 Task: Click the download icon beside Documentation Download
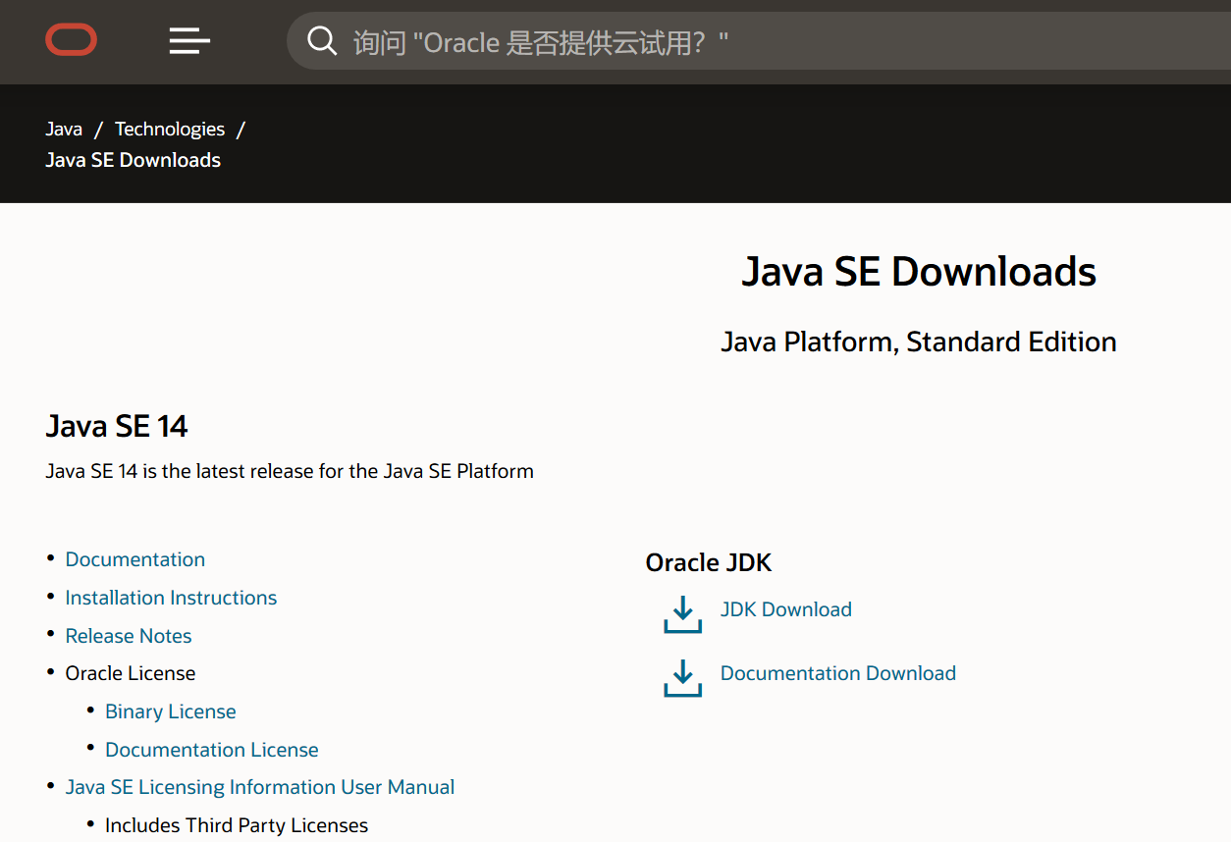(x=683, y=677)
